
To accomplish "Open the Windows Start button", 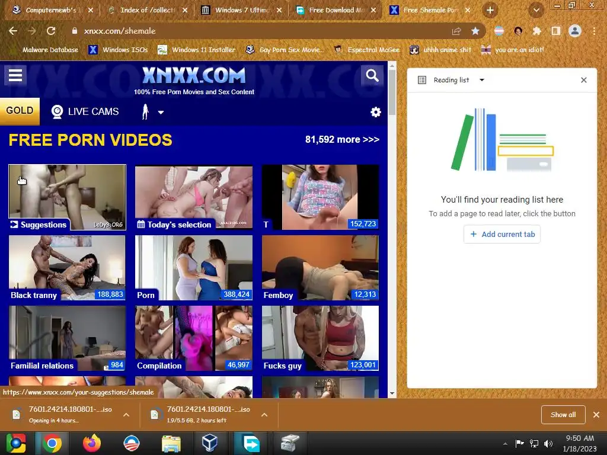I will tap(16, 443).
